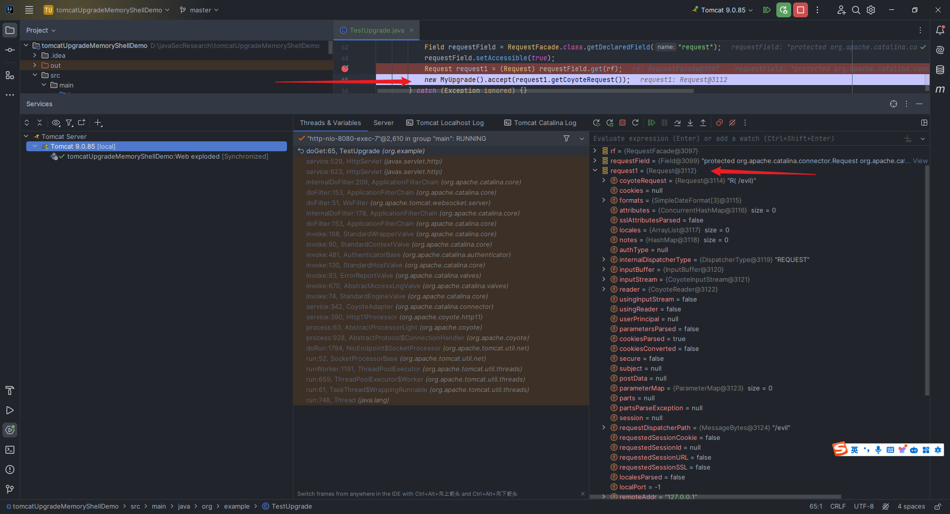Open the Structure tool window icon

(10, 75)
